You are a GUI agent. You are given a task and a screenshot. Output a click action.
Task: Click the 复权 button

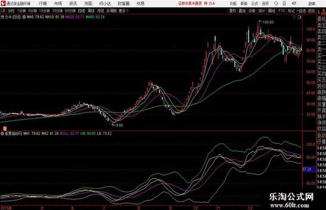[x=233, y=11]
